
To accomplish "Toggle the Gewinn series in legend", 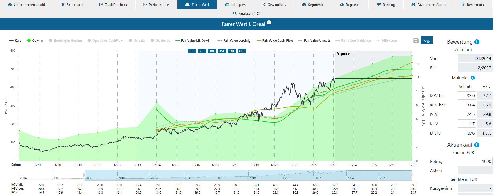I will [x=35, y=41].
